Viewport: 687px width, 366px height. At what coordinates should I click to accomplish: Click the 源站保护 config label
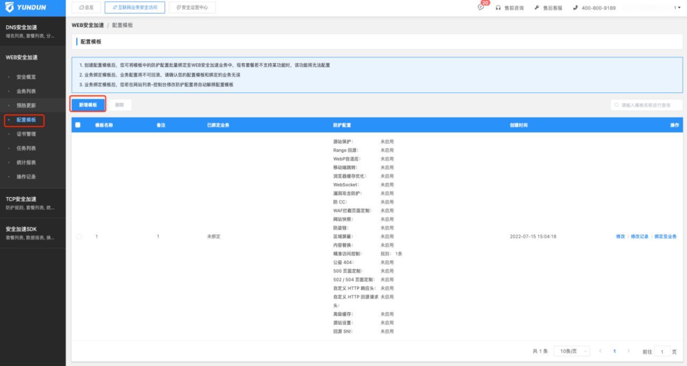pyautogui.click(x=343, y=142)
